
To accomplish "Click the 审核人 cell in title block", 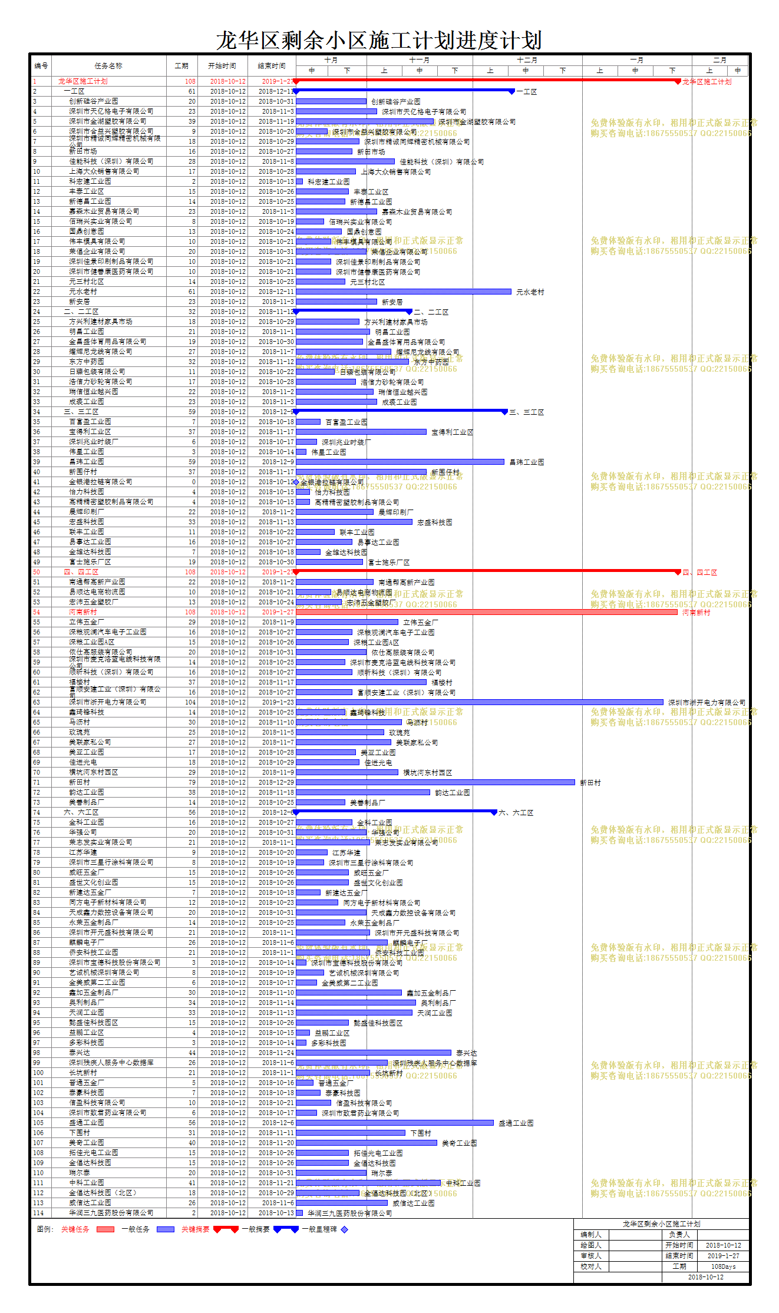I will [x=591, y=1256].
